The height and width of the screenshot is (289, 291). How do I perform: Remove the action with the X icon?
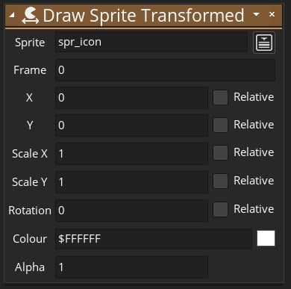[272, 14]
